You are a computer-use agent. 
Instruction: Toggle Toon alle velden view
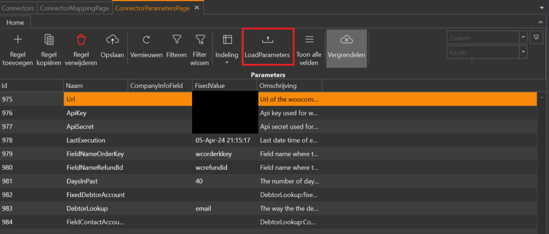[309, 40]
